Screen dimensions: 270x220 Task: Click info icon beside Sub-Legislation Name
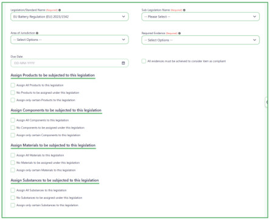[184, 10]
